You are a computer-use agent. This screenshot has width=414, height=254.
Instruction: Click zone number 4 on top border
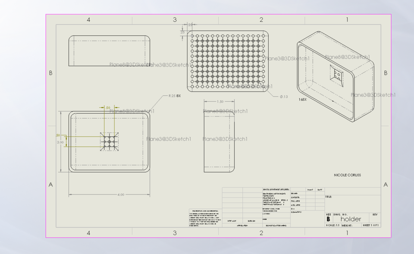[x=88, y=19]
